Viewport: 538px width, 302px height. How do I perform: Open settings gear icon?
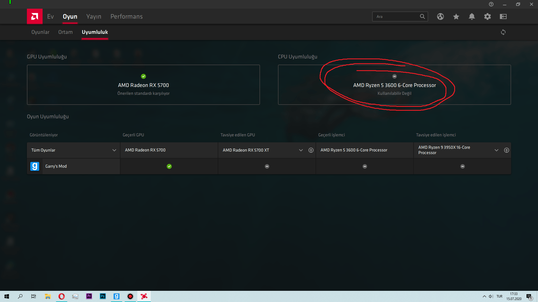coord(487,16)
